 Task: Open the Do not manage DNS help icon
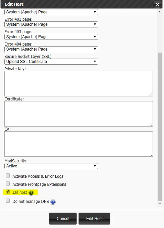(53, 202)
